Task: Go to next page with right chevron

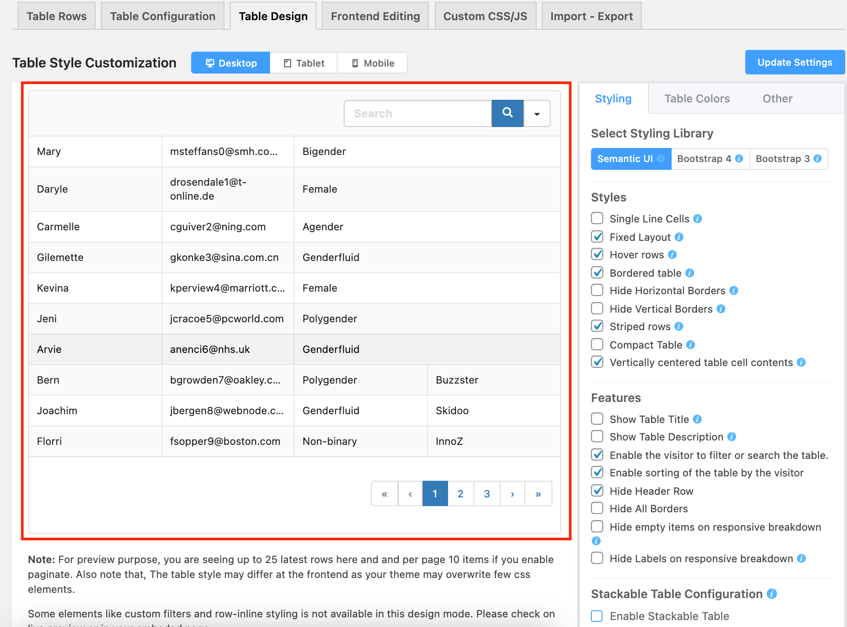Action: coord(512,493)
